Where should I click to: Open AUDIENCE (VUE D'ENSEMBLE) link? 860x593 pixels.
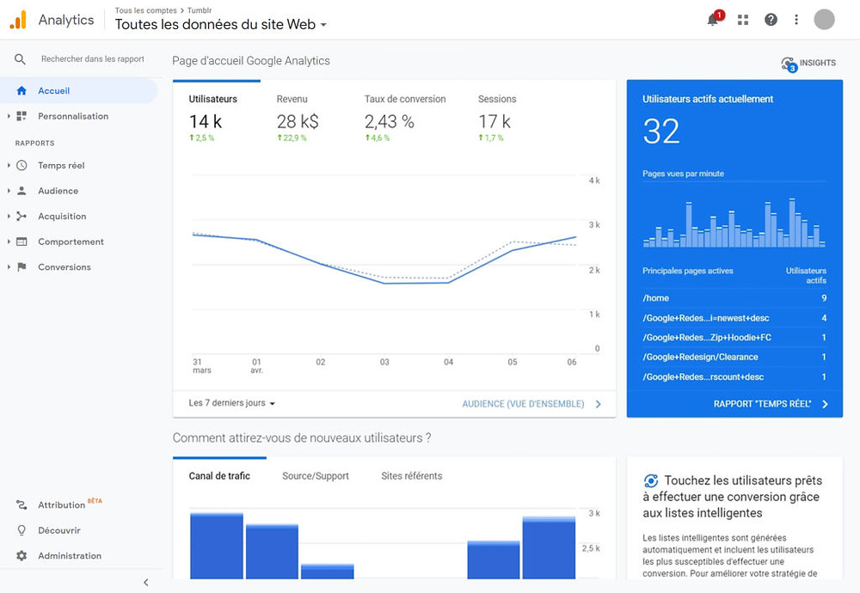tap(523, 404)
